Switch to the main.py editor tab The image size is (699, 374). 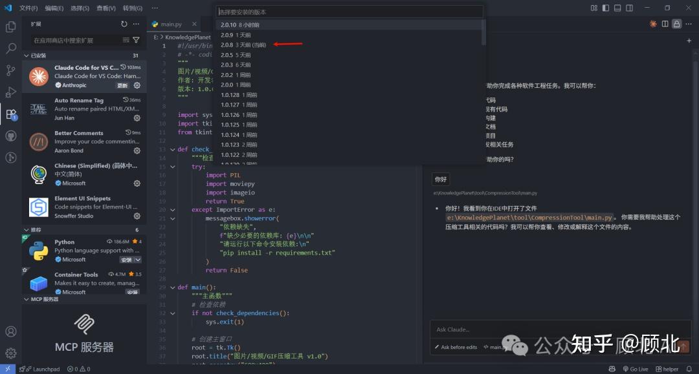point(171,24)
